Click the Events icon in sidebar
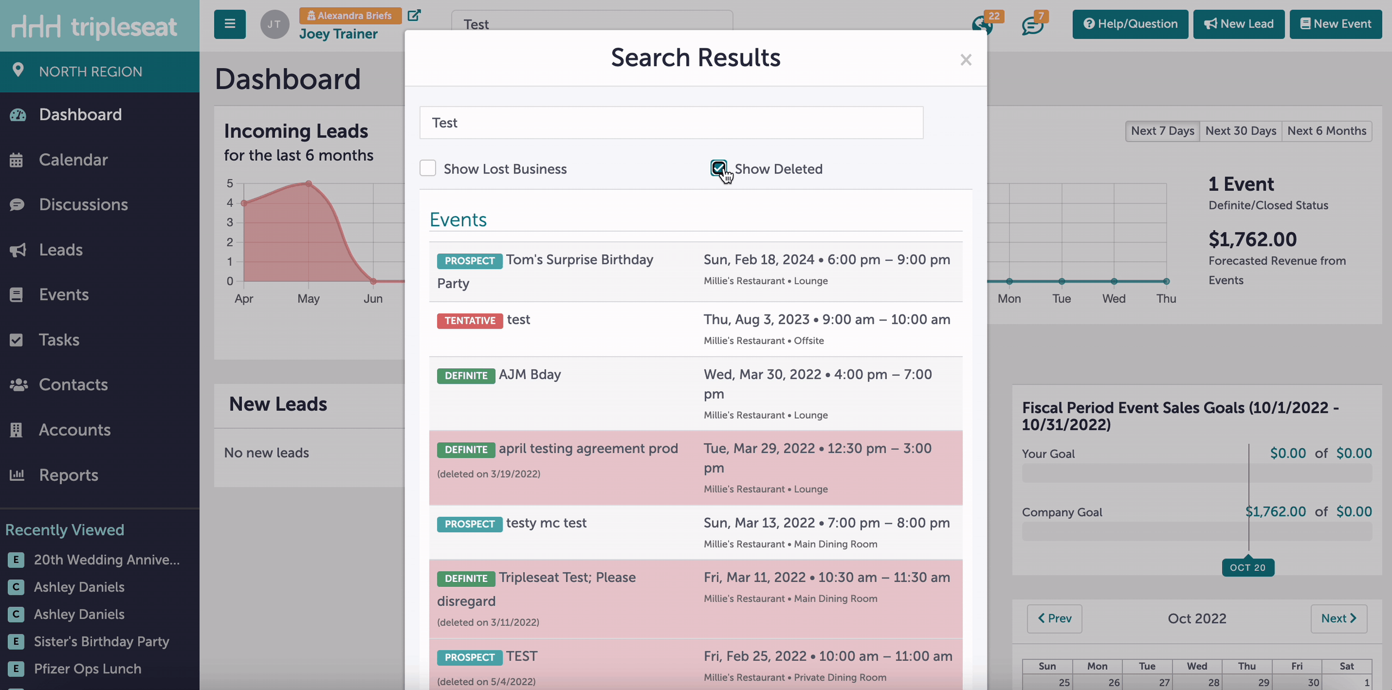The image size is (1392, 690). (x=16, y=294)
